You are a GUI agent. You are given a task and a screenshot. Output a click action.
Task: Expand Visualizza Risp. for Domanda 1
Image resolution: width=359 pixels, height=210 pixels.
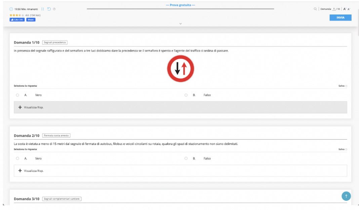[34, 108]
